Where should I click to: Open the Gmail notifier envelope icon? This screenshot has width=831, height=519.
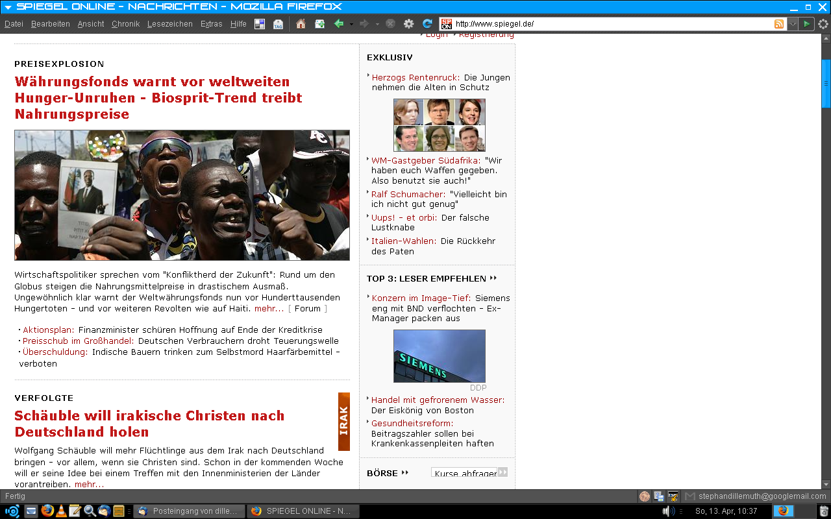click(x=690, y=496)
